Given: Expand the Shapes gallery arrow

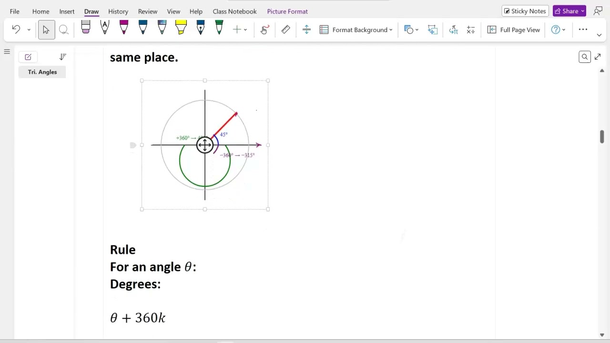Looking at the screenshot, I should pyautogui.click(x=417, y=30).
